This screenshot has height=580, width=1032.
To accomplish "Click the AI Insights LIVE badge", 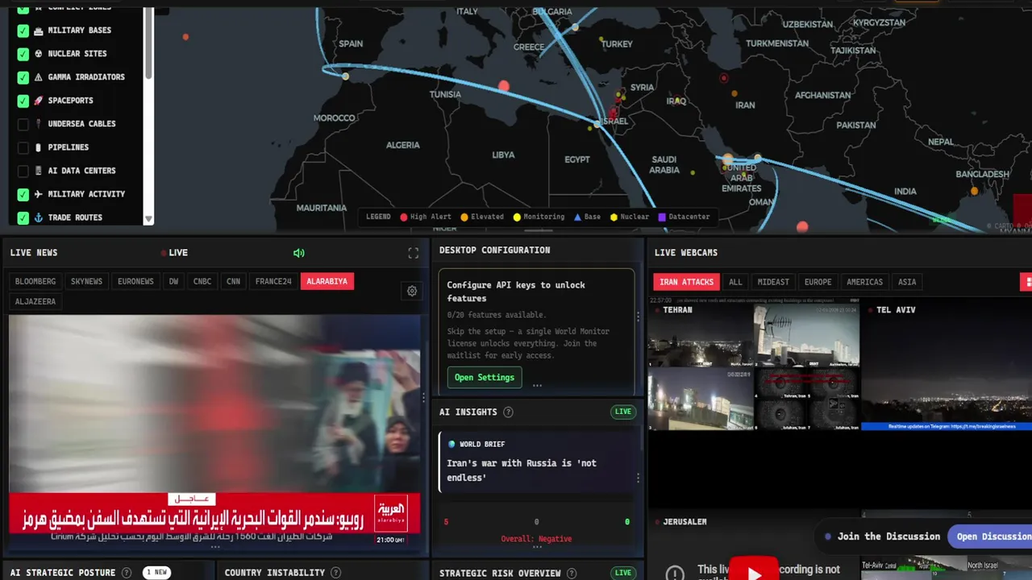I will click(623, 412).
